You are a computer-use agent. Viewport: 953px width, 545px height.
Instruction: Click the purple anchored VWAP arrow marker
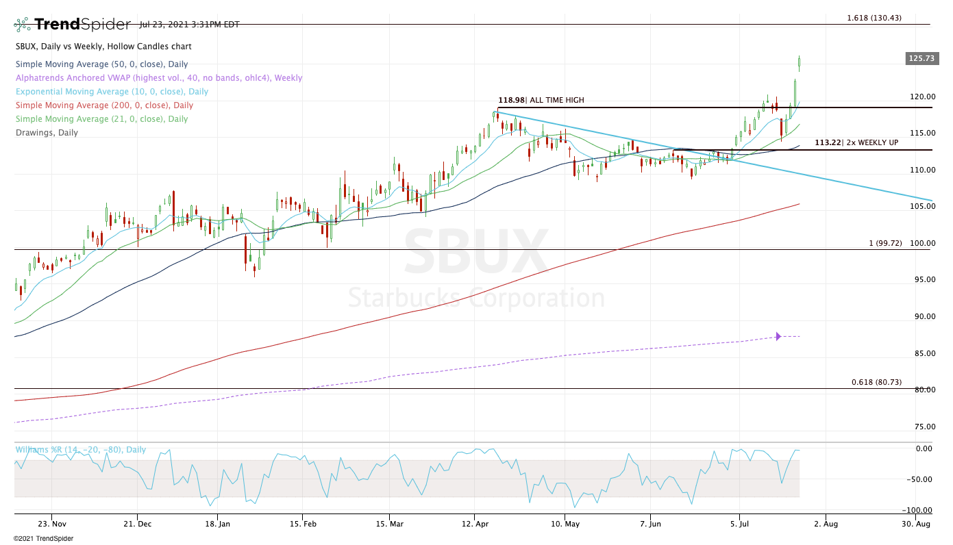point(778,336)
